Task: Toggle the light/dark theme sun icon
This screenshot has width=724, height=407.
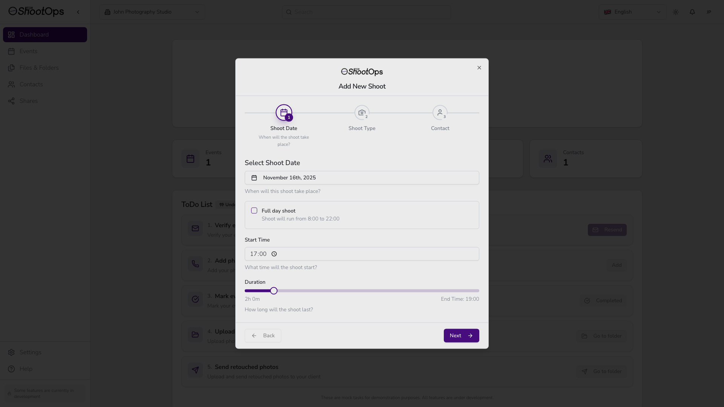Action: pos(676,12)
